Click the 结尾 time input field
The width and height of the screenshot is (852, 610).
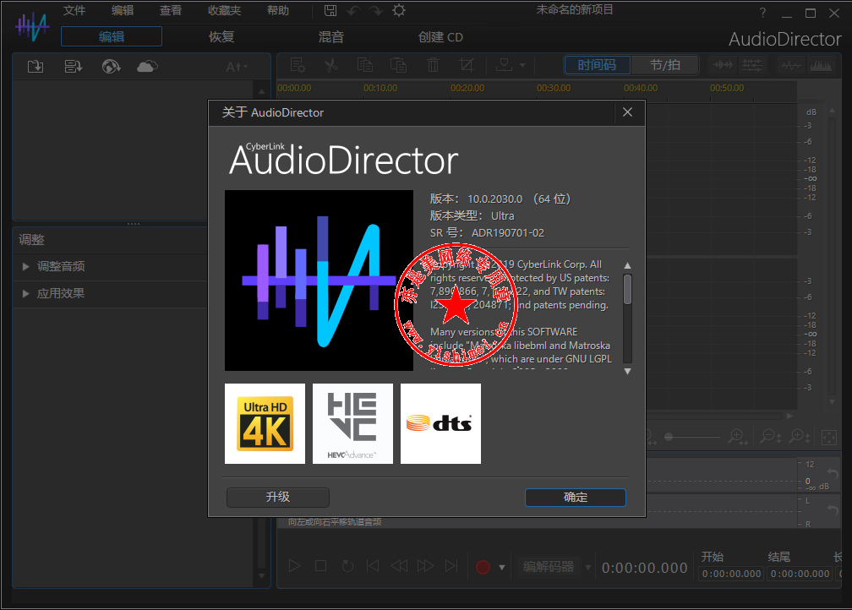coord(800,574)
